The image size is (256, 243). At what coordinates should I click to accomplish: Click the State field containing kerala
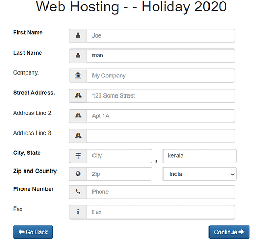pyautogui.click(x=200, y=156)
